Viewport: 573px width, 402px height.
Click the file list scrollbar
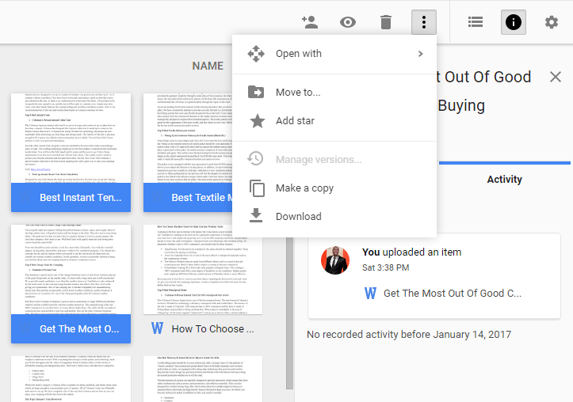(x=290, y=313)
